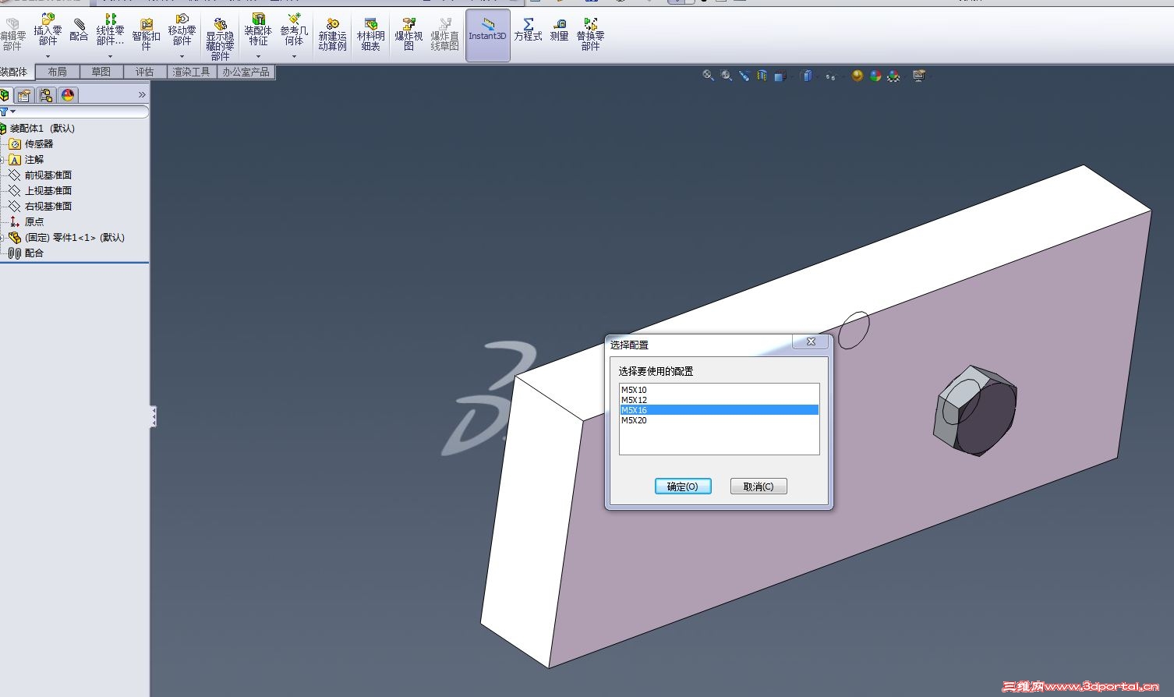
Task: Select the 右视基准面 (Right Plane) item
Action: coord(40,207)
